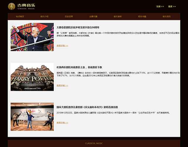Click 查看详情 >> under the London West End article
This screenshot has height=147, width=188.
(62, 86)
